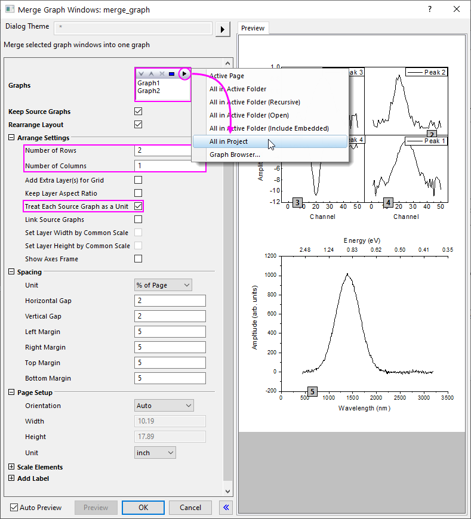
Task: Click the move up arrow in Graphs list
Action: (x=152, y=74)
